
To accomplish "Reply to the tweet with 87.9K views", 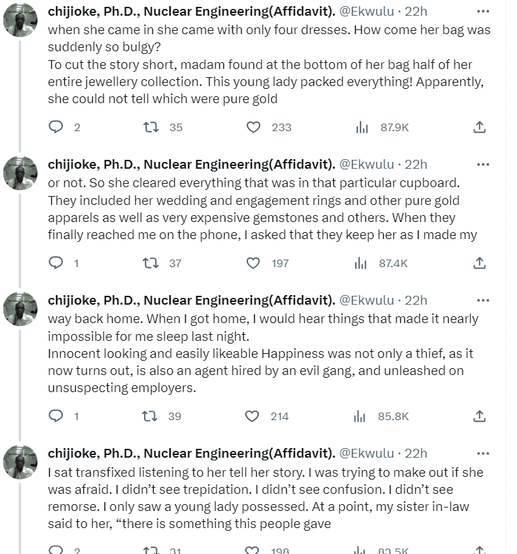I will (x=57, y=127).
